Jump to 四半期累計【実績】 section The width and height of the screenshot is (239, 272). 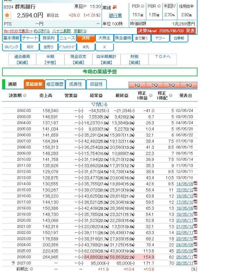tap(106, 59)
